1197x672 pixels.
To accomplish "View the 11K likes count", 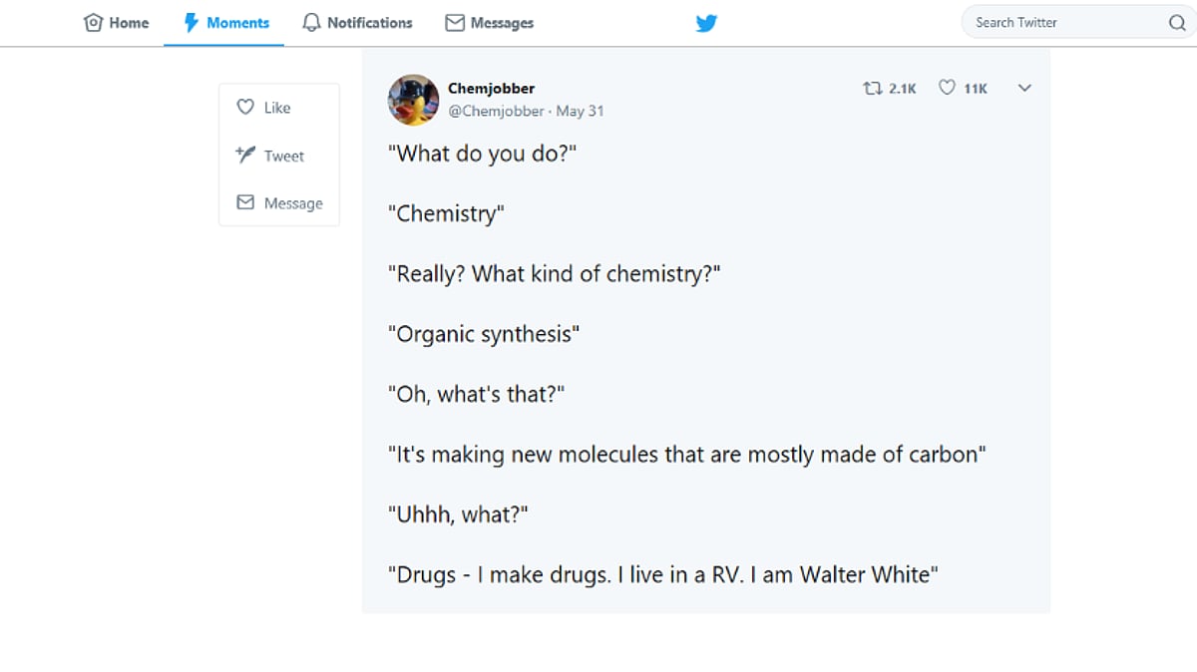I will pyautogui.click(x=974, y=88).
